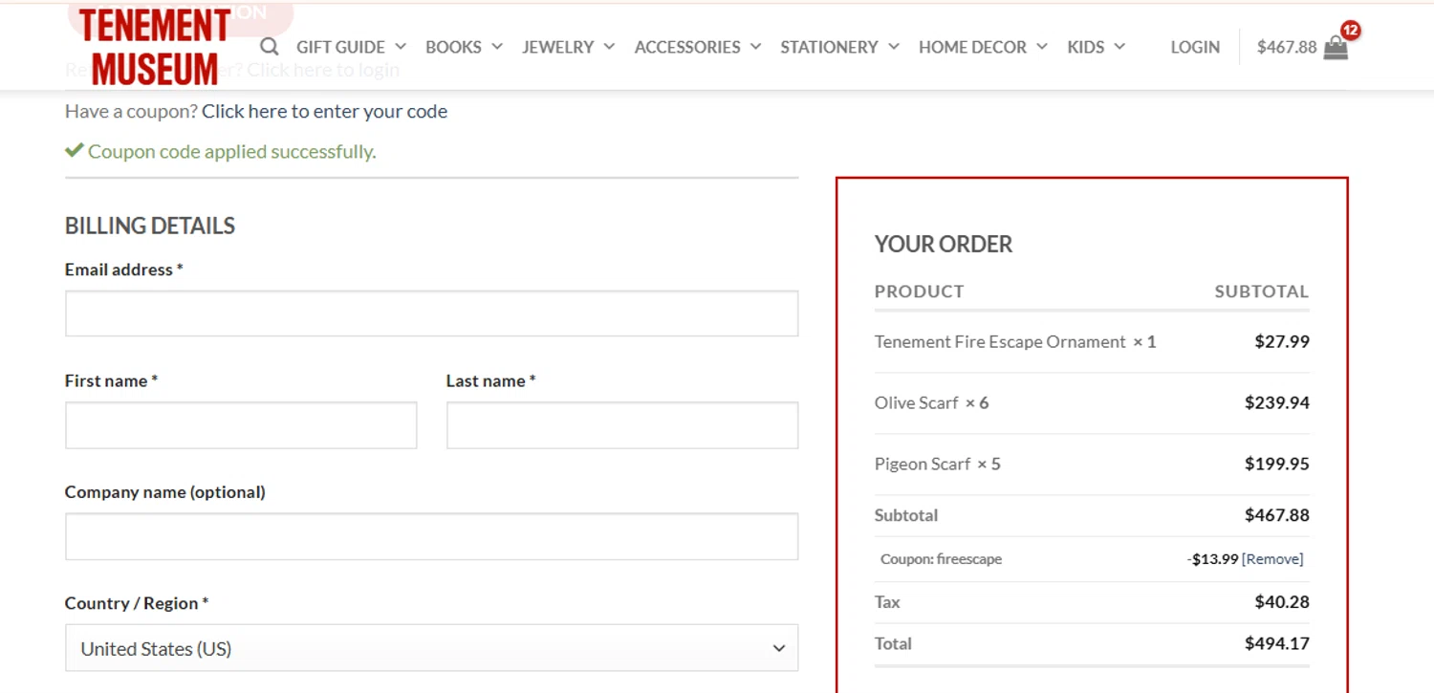Click the Tenement Museum logo
This screenshot has width=1434, height=693.
(154, 48)
